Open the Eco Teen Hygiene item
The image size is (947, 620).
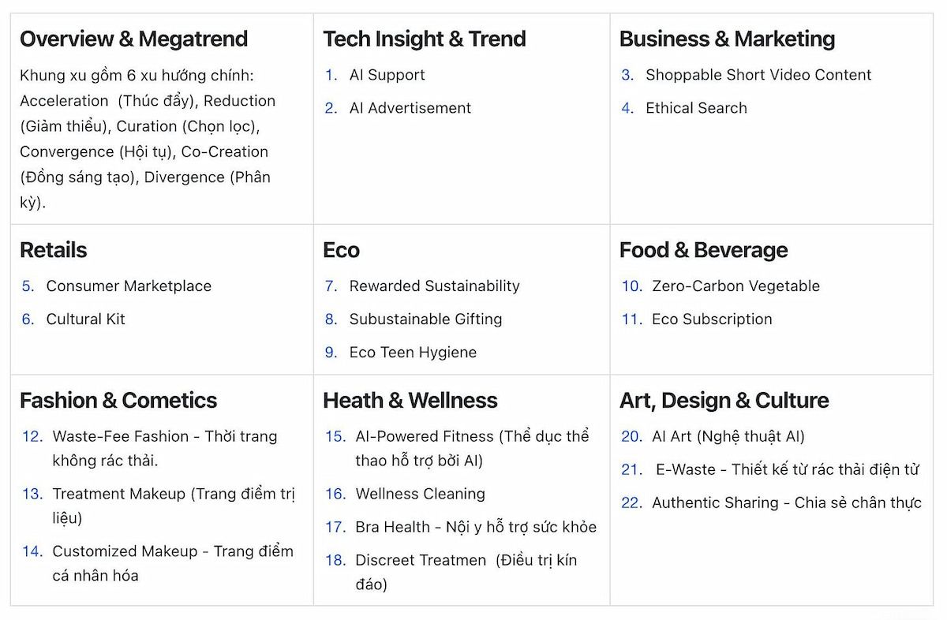(413, 353)
